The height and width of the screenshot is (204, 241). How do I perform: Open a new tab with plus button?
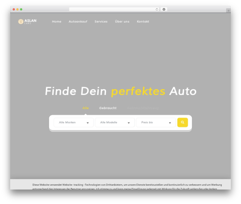click(228, 11)
